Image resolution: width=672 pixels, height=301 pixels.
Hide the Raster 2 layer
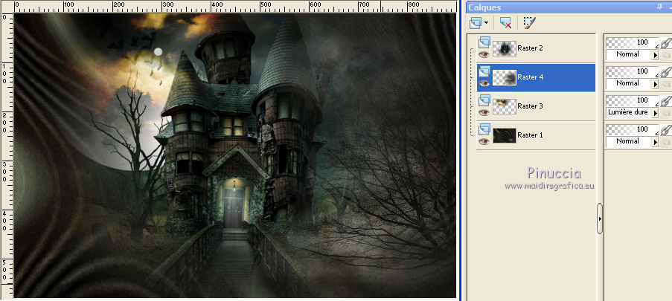pos(484,54)
